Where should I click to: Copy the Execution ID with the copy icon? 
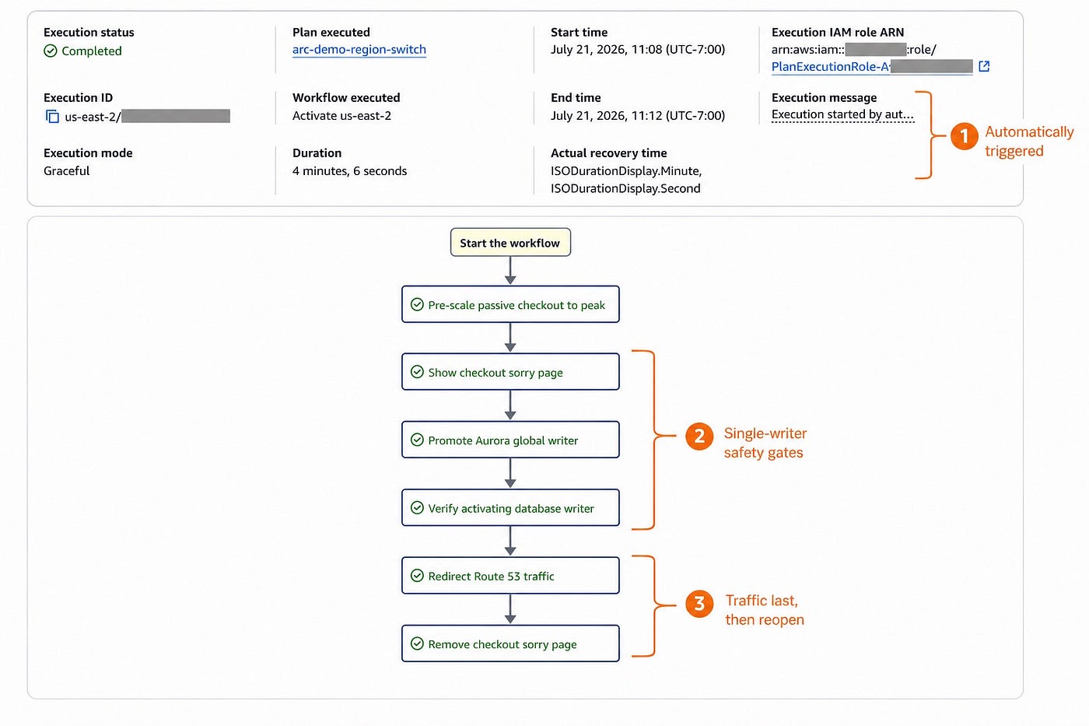tap(52, 117)
